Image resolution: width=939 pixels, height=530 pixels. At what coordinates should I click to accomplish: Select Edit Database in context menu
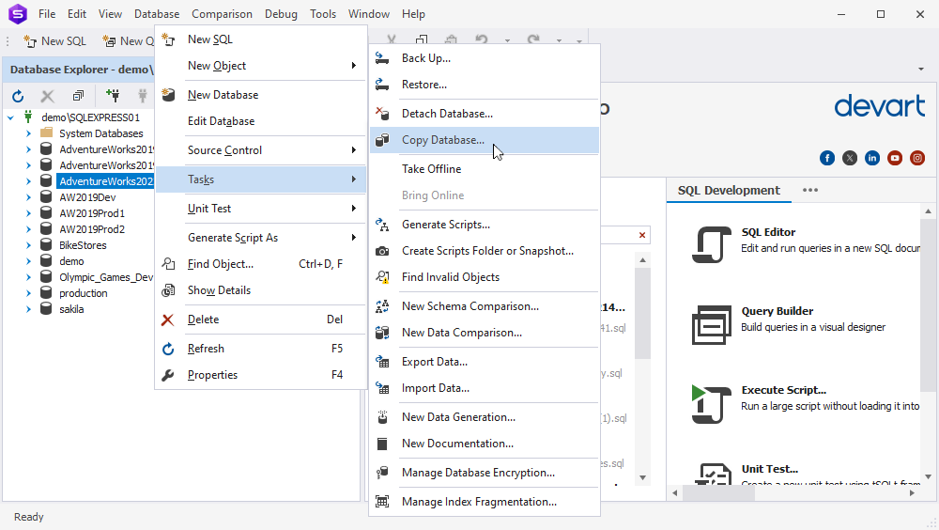260,121
